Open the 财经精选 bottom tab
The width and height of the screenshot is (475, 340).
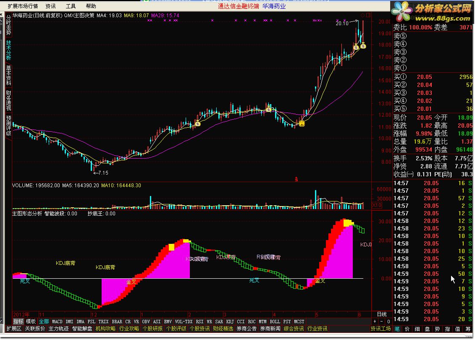click(x=223, y=329)
